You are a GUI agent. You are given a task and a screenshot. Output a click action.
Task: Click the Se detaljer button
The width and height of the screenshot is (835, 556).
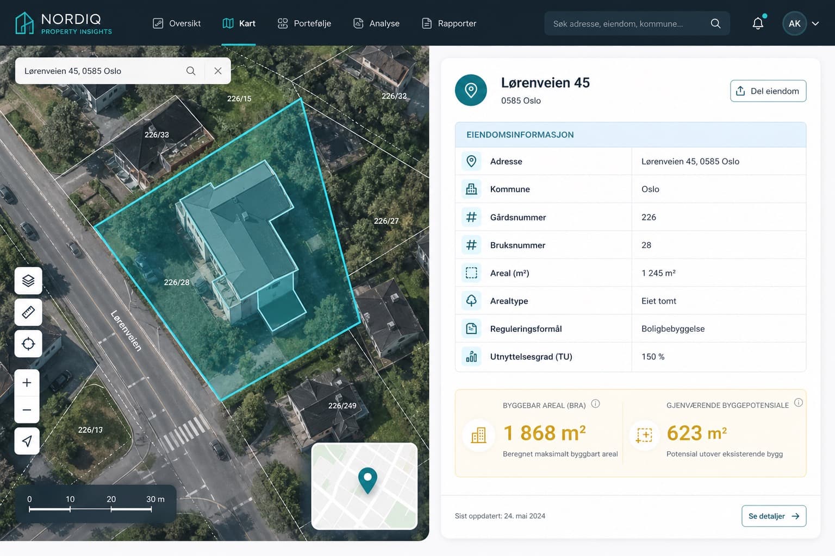774,516
